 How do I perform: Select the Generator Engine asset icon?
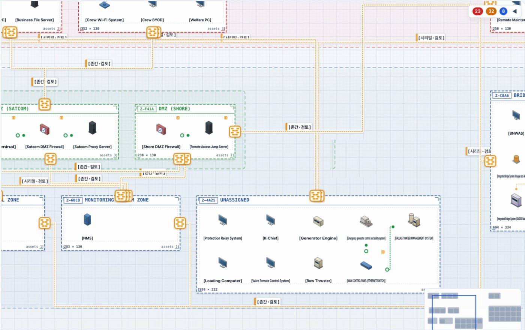point(318,221)
